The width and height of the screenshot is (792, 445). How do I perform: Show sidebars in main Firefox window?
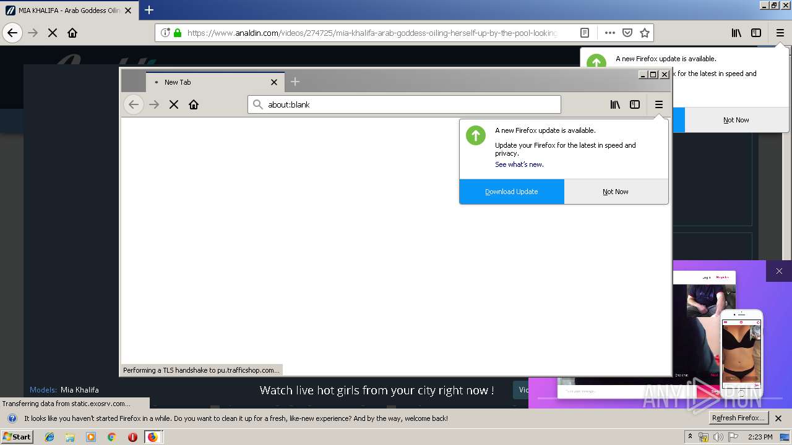[756, 33]
